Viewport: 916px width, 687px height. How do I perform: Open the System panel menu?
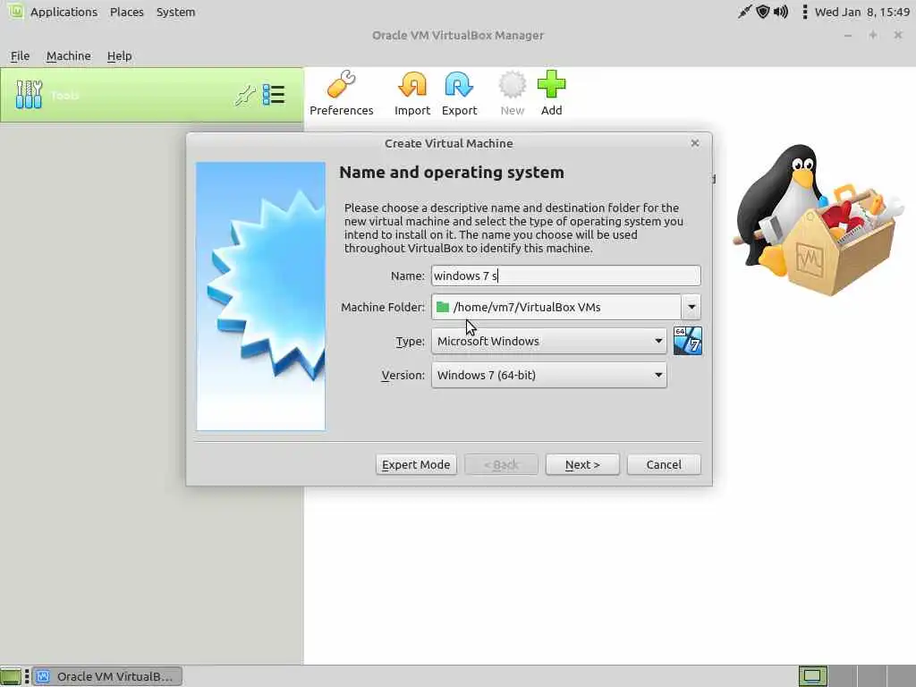(x=175, y=12)
